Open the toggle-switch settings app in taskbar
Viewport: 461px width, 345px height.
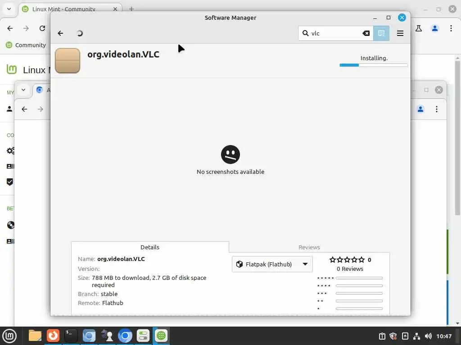(x=143, y=336)
